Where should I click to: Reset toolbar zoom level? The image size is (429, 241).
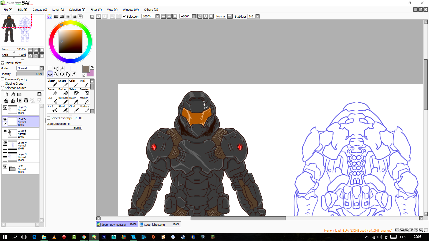click(x=175, y=16)
